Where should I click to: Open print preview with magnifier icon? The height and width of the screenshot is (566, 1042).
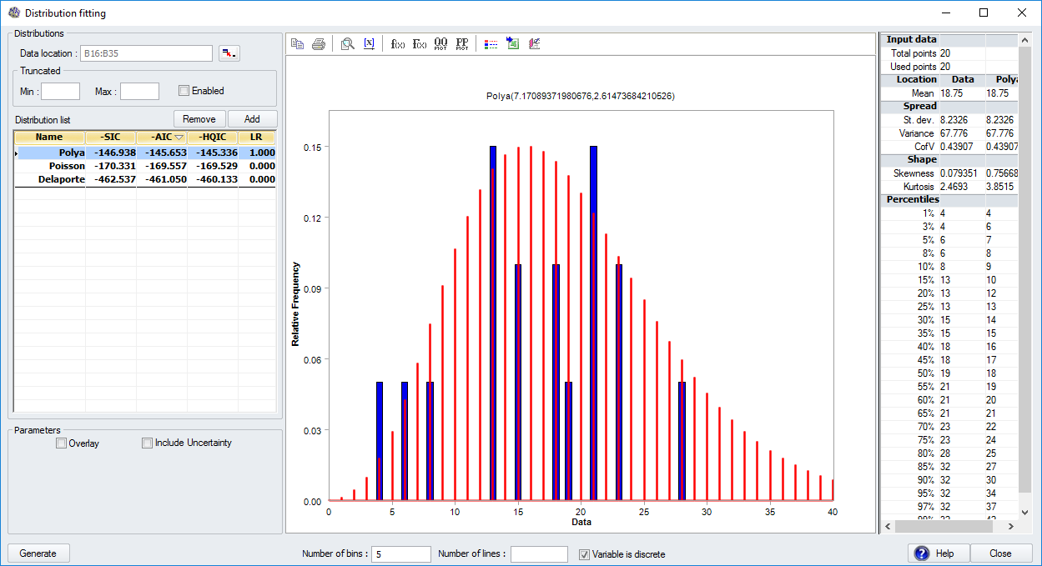click(347, 43)
